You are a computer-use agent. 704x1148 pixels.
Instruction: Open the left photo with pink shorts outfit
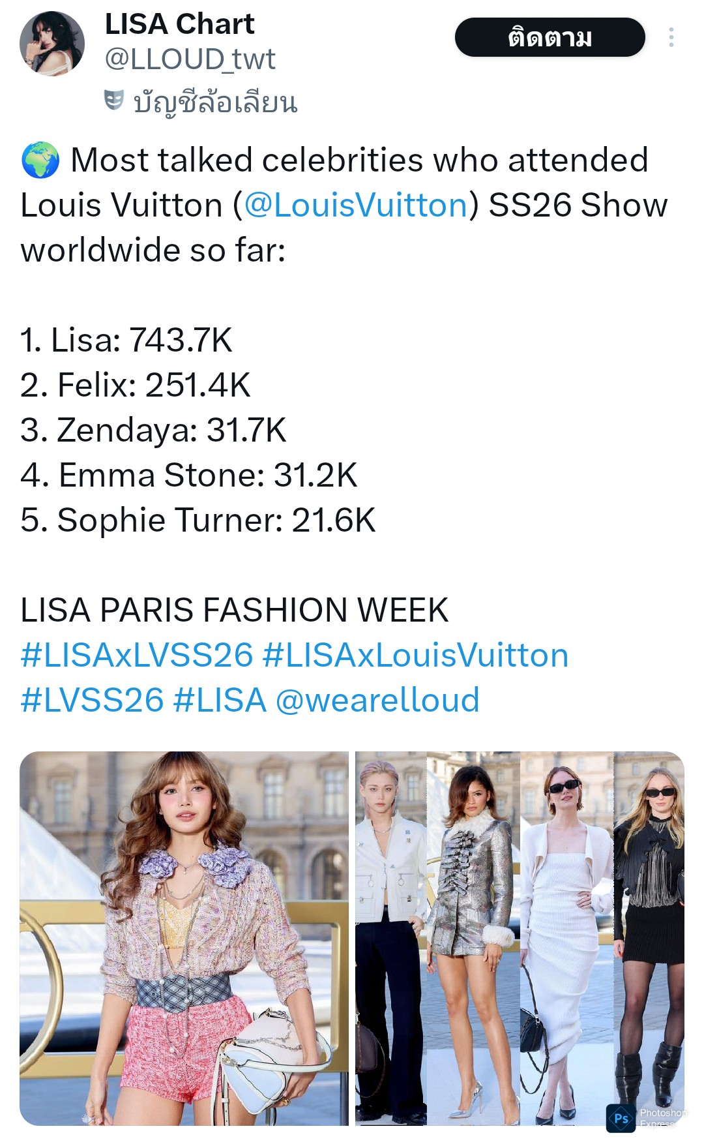(x=184, y=938)
